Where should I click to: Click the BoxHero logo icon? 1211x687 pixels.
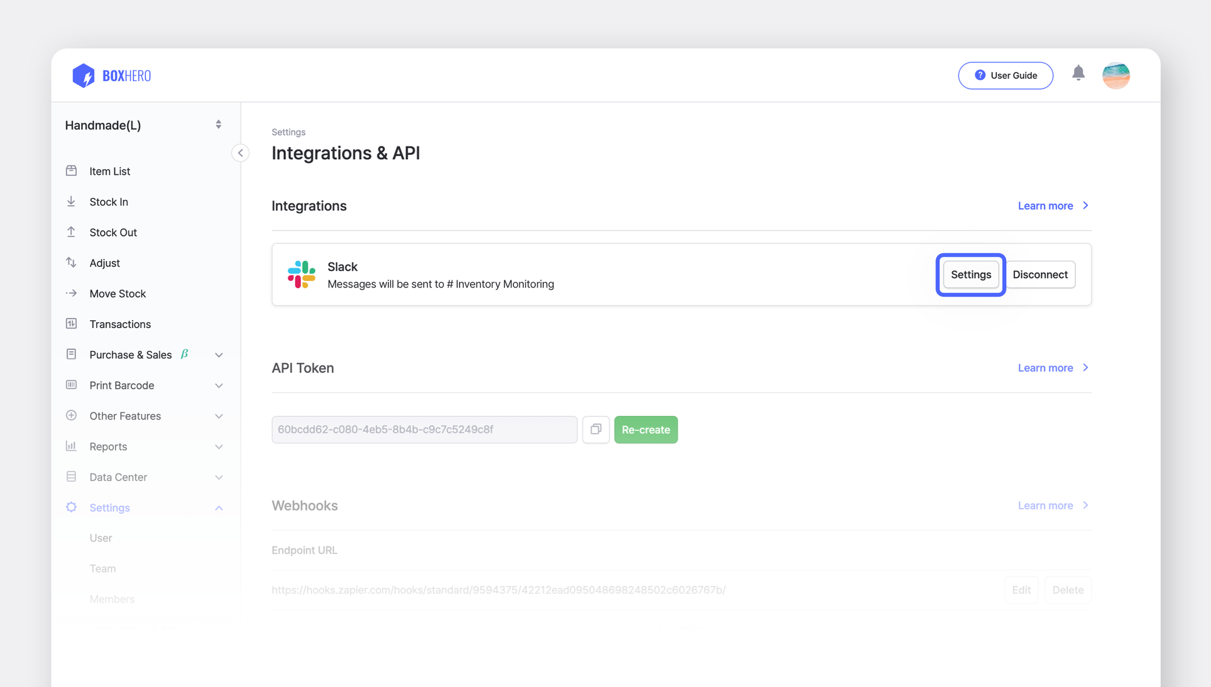(84, 75)
